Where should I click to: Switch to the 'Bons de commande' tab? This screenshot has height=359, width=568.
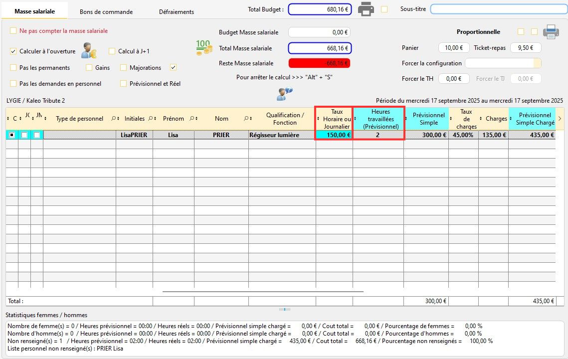pos(106,11)
